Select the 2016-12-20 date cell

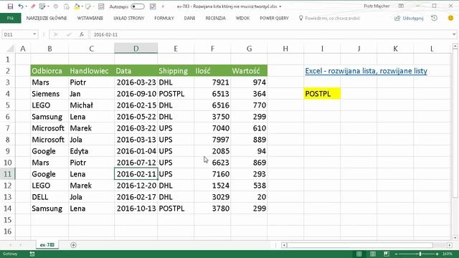tap(136, 186)
